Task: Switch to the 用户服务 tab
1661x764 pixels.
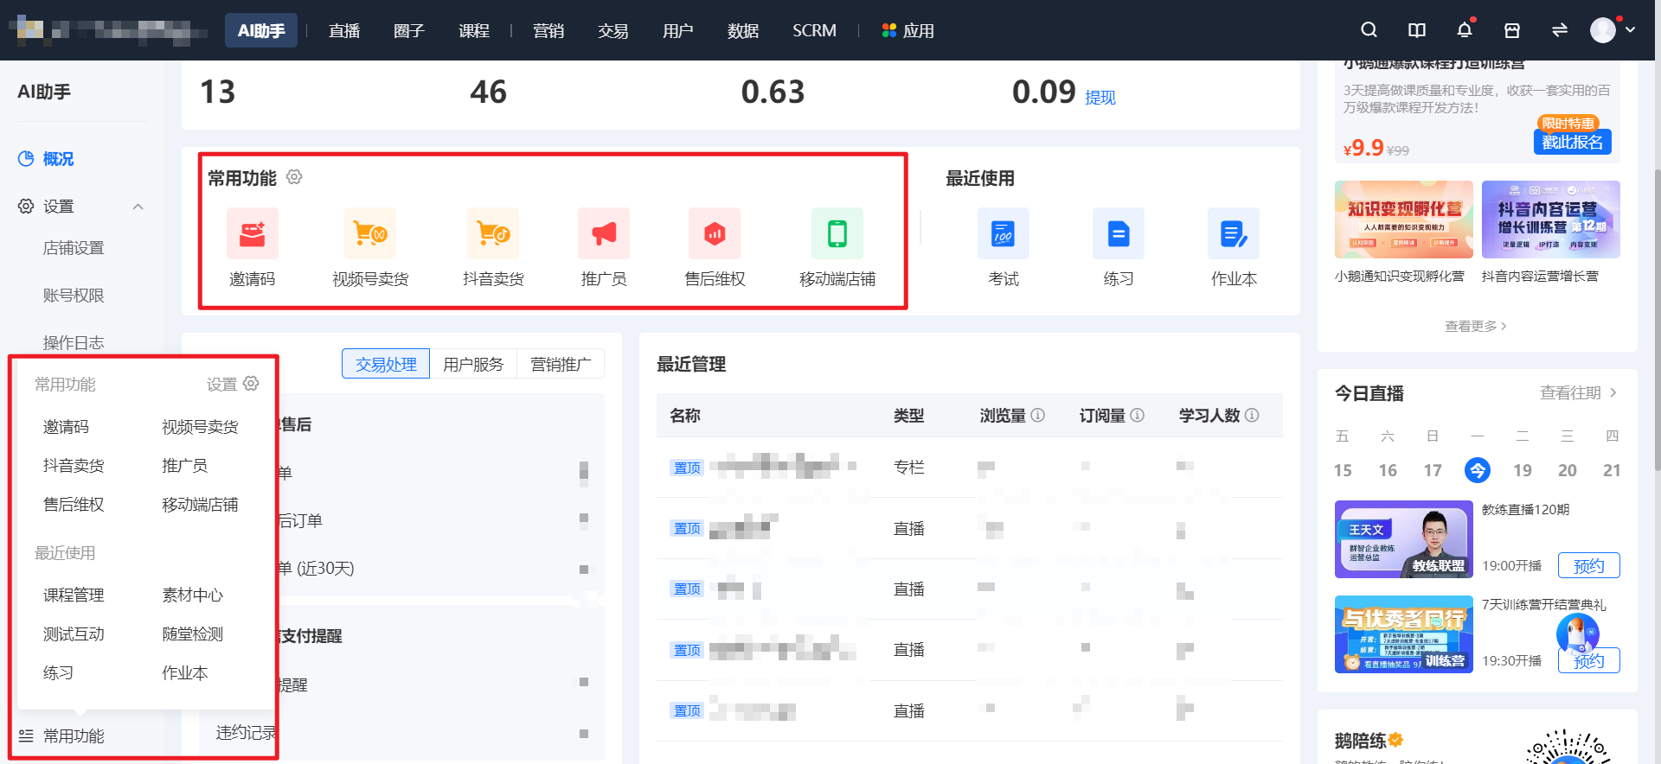Action: coord(473,364)
